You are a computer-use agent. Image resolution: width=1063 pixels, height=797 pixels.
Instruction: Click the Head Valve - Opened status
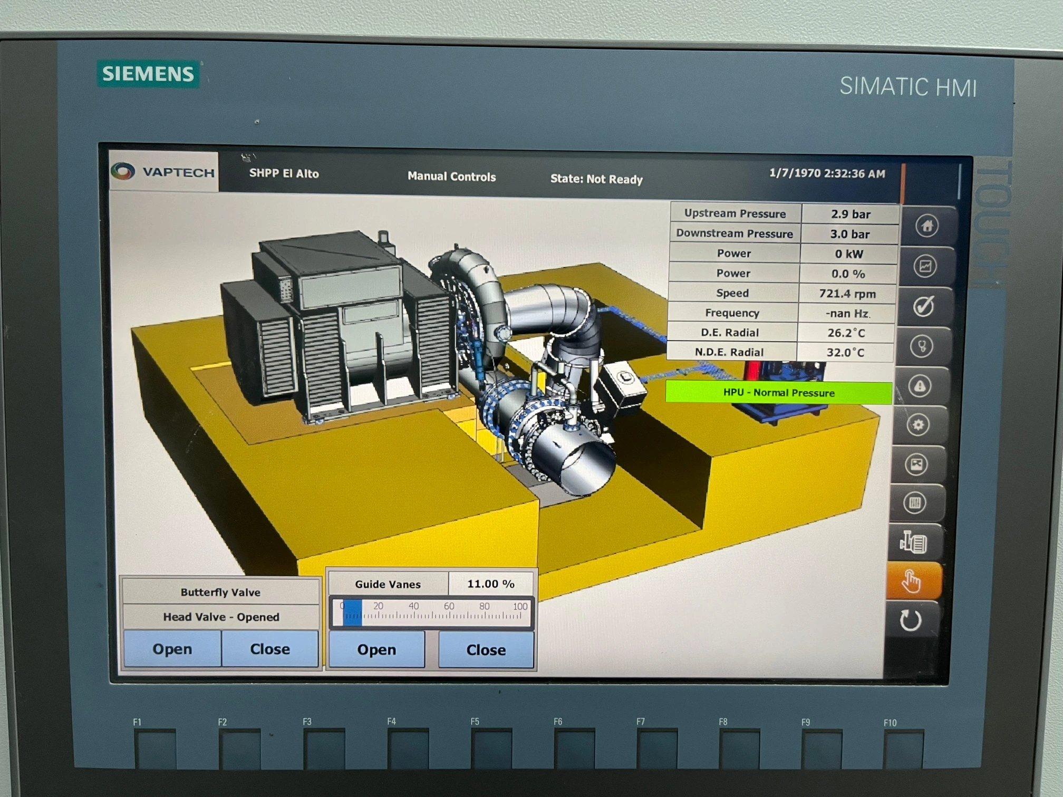click(221, 617)
